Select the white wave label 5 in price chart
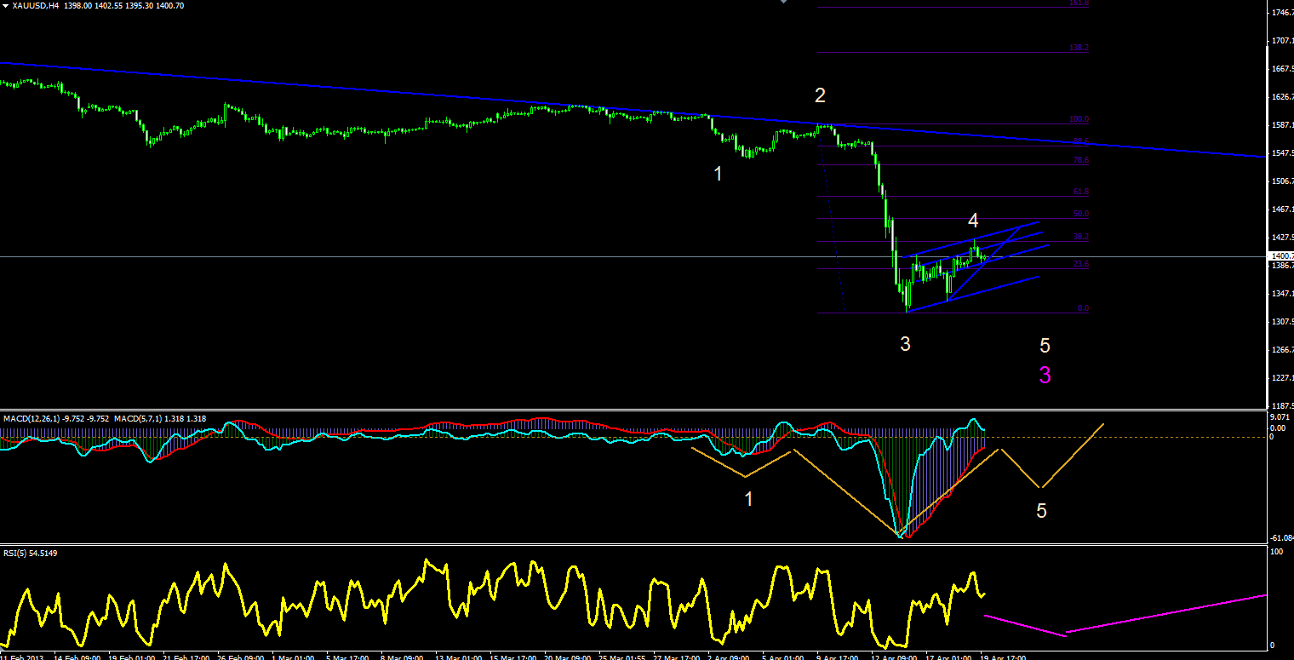Viewport: 1294px width, 660px height. (1045, 346)
